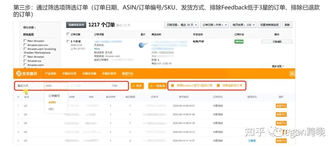Open the 日期范围：最近30天 dropdown
The width and height of the screenshot is (334, 147).
click(x=182, y=25)
